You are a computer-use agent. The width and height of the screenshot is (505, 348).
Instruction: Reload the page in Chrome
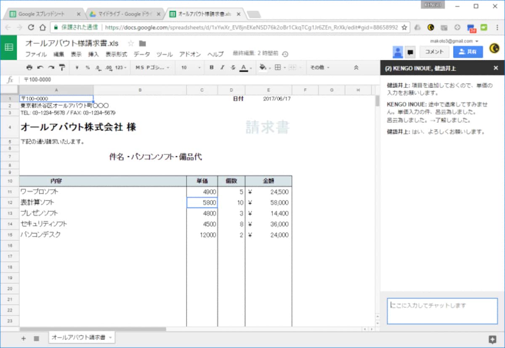[x=31, y=27]
